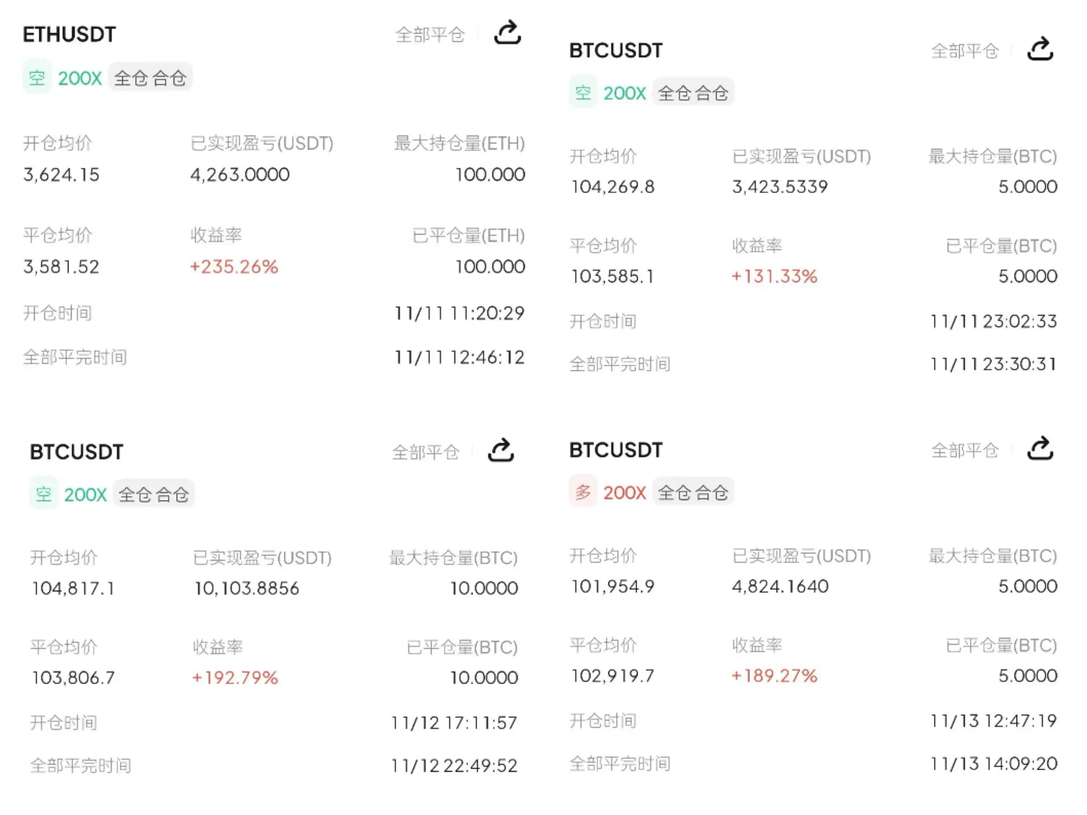The height and width of the screenshot is (815, 1087).
Task: Click the +131.33% return rate
Action: tap(774, 276)
